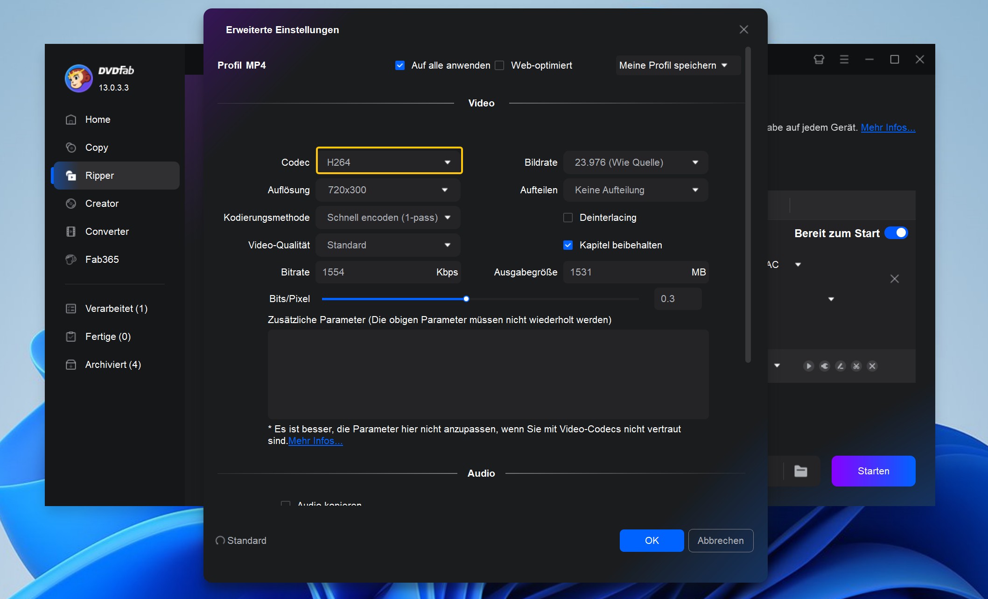Click the dialog vertical scrollbar
Image resolution: width=988 pixels, height=599 pixels.
click(748, 204)
